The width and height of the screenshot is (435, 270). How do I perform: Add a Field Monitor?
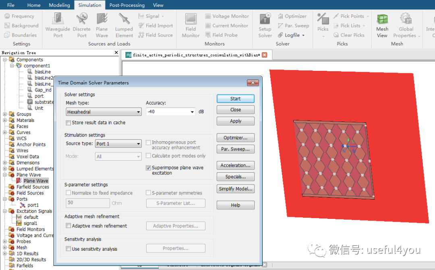coord(191,25)
